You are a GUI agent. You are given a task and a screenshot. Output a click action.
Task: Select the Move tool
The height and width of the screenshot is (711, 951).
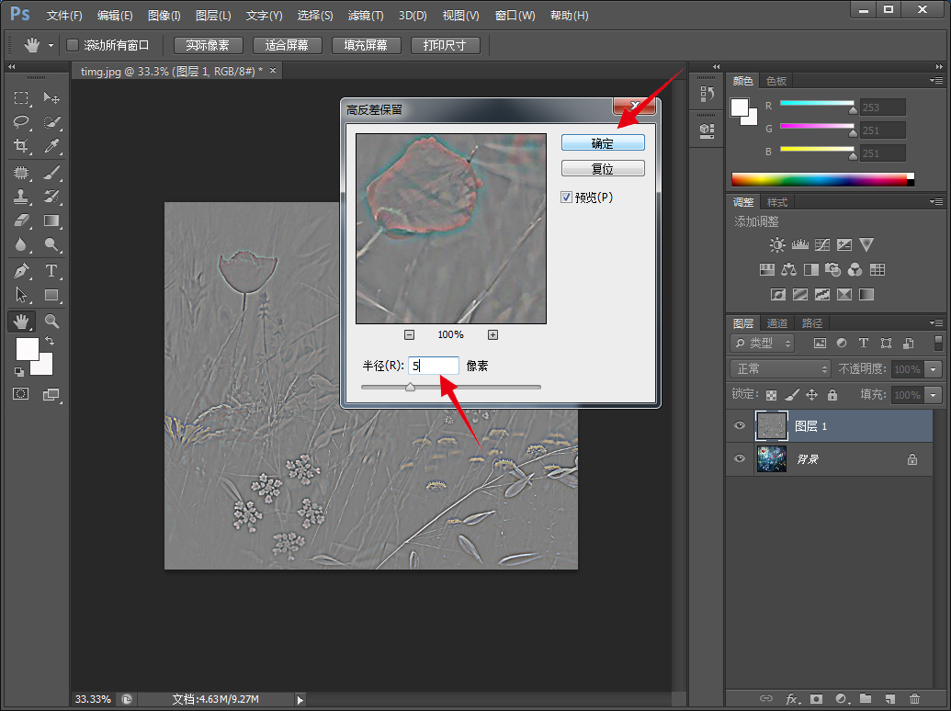tap(51, 97)
